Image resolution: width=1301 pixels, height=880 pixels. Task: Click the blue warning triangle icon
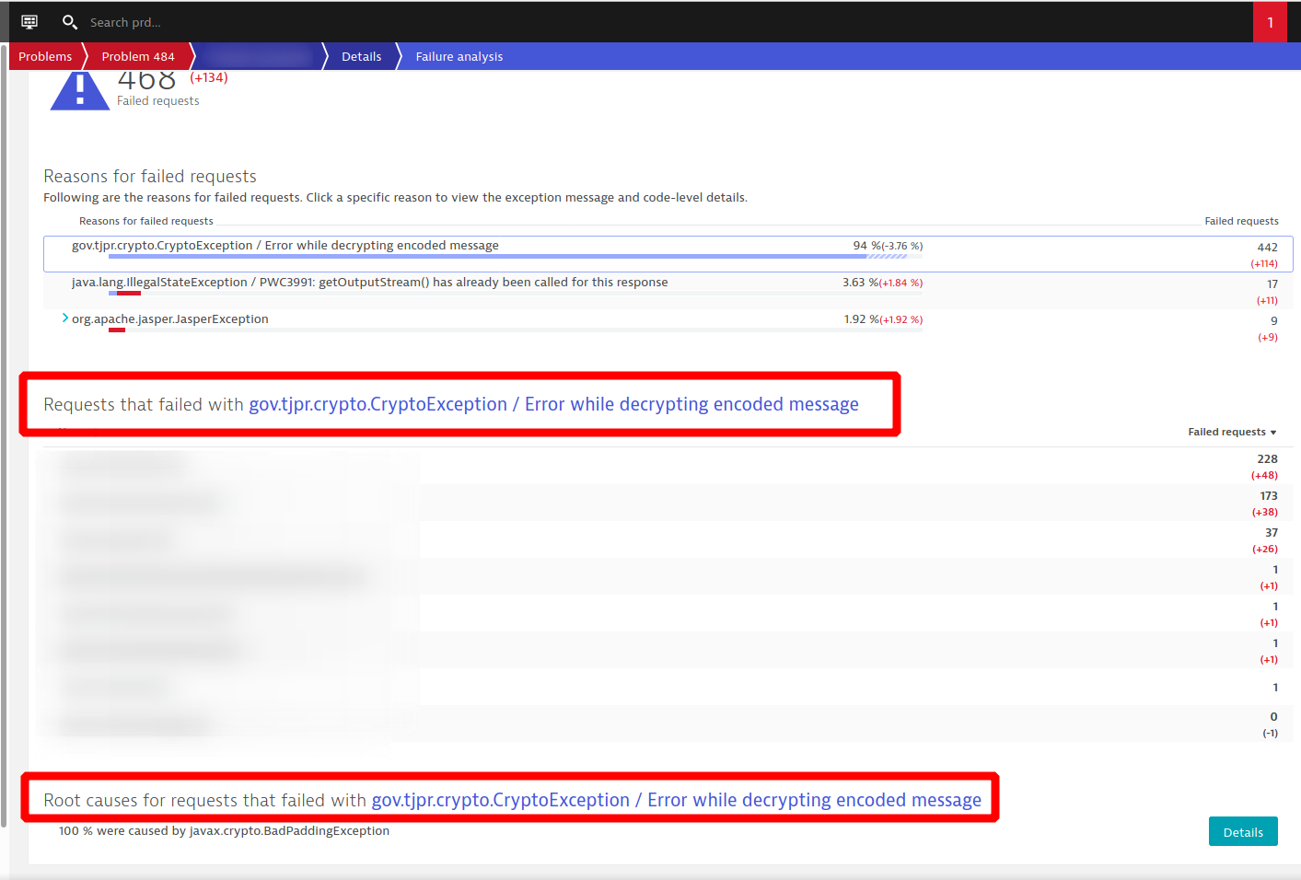click(79, 91)
